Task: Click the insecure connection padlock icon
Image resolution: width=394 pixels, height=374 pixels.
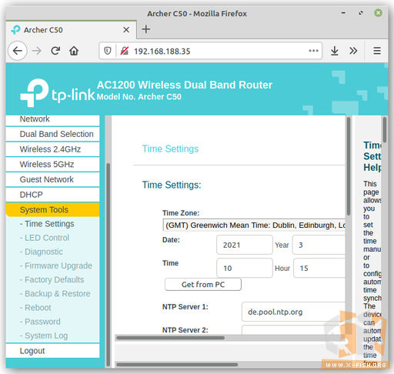Action: coord(125,51)
